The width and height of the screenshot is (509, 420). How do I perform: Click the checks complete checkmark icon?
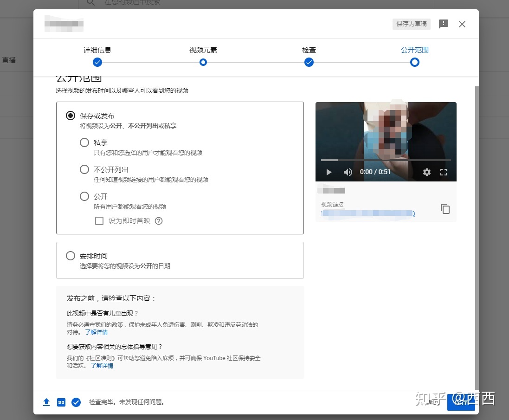[76, 402]
